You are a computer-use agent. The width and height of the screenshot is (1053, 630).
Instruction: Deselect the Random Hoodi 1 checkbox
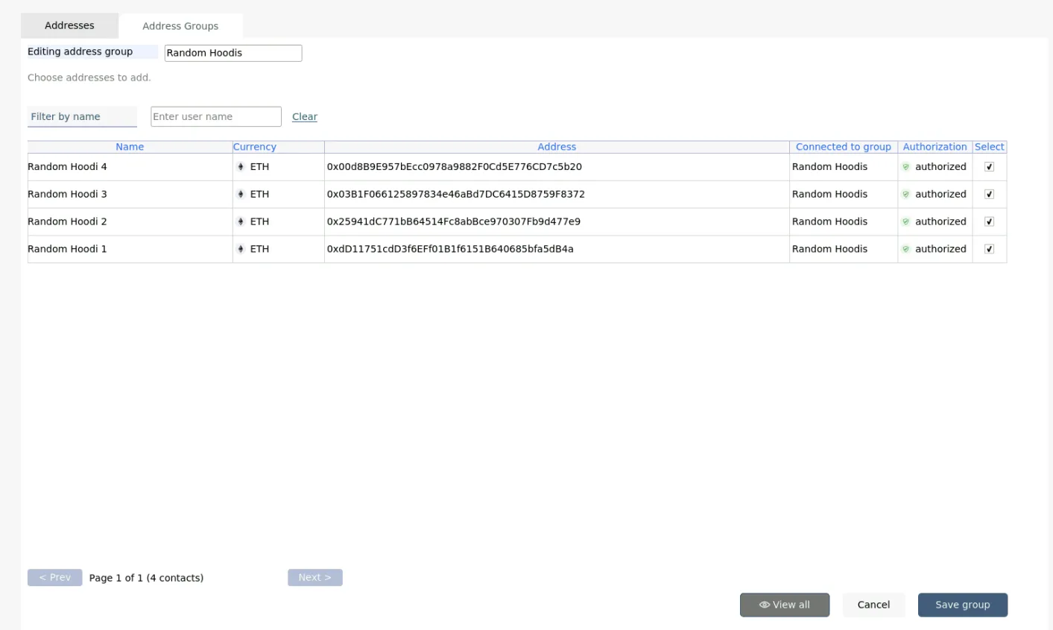989,249
